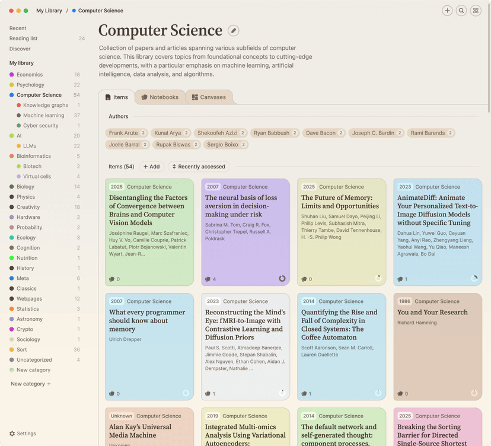Toggle the Sergio Boixo author filter chip
This screenshot has width=491, height=446.
[226, 144]
